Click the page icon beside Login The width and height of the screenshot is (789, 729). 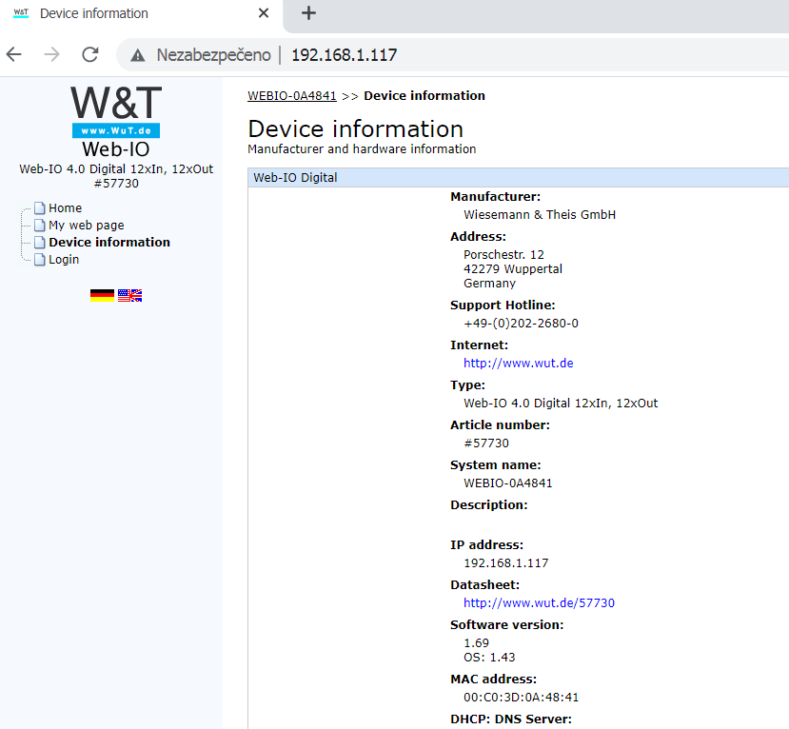(x=39, y=259)
